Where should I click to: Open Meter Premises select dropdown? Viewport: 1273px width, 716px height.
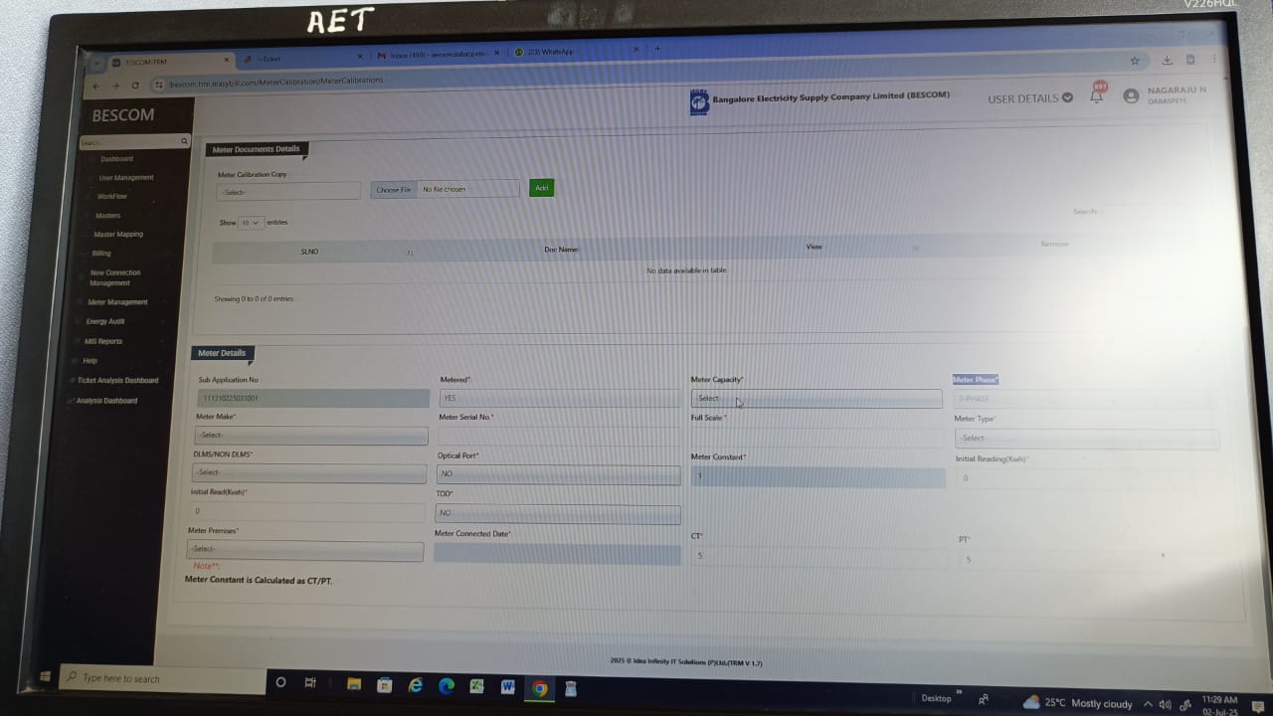pos(305,549)
